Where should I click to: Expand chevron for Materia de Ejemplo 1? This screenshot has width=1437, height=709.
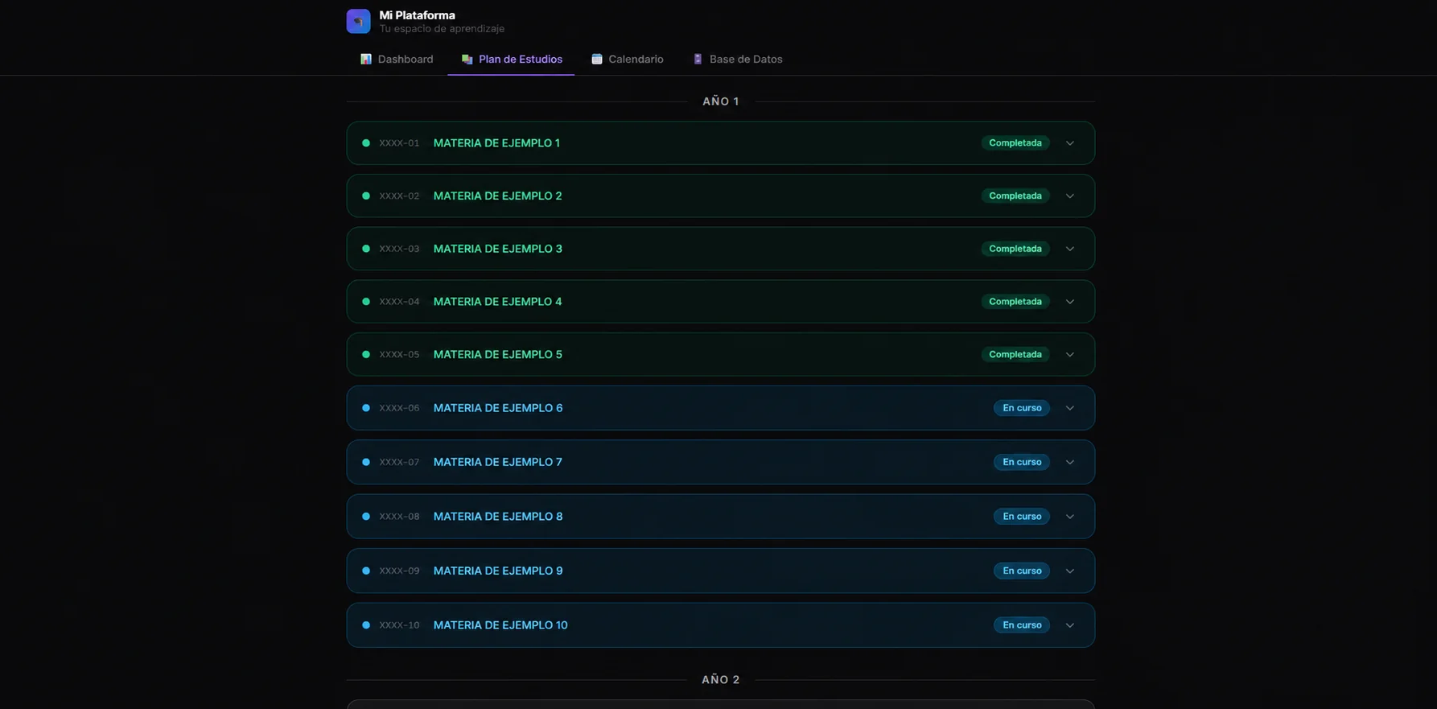coord(1070,143)
